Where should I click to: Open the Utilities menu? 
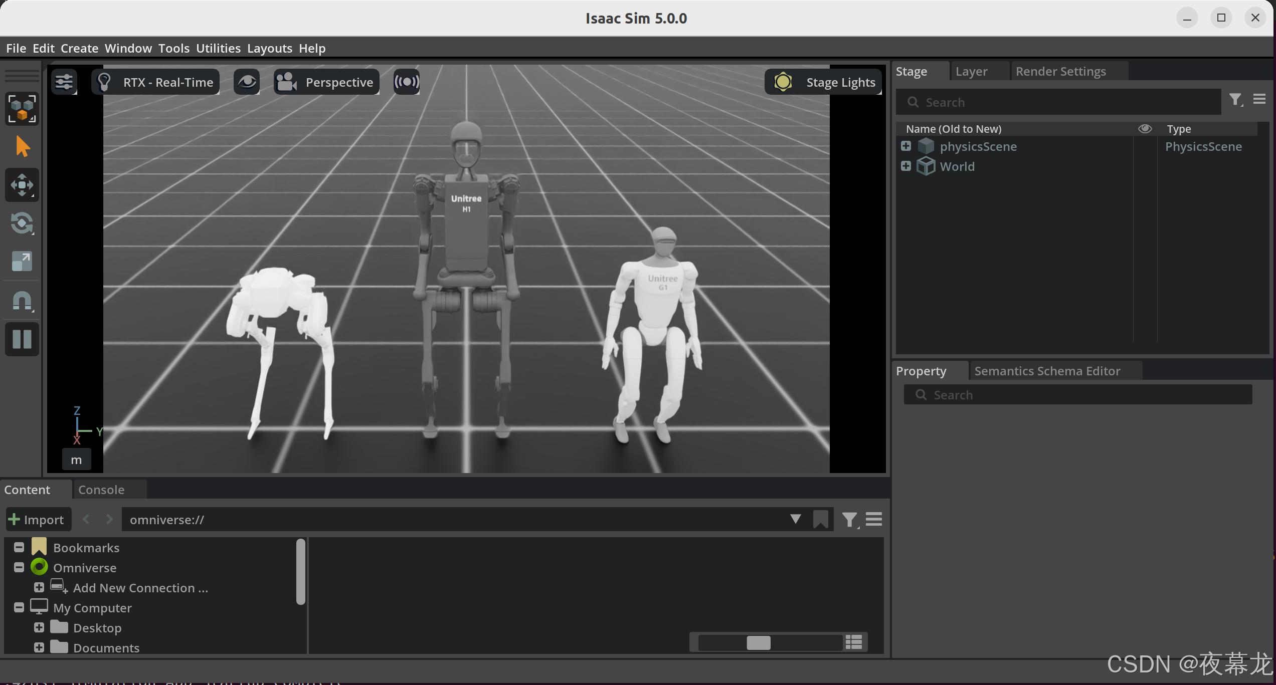click(x=218, y=48)
